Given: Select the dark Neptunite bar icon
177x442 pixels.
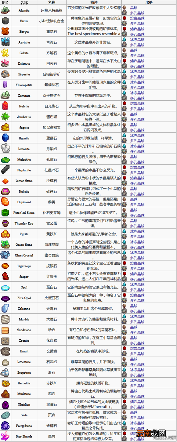Looking at the screenshot, I should [x=5, y=170].
